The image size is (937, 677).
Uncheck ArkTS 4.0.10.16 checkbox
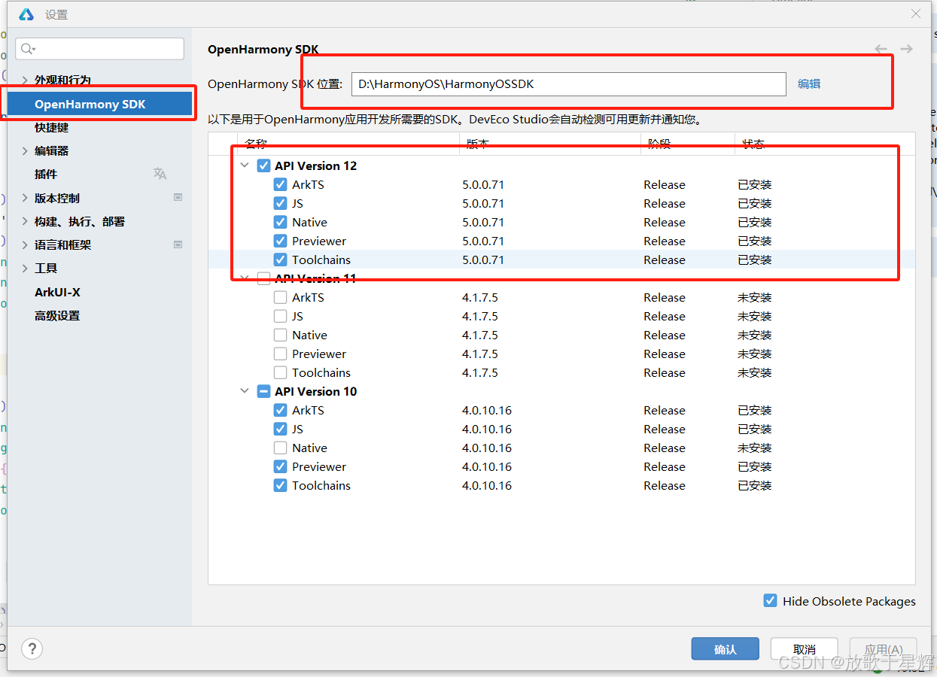coord(280,410)
